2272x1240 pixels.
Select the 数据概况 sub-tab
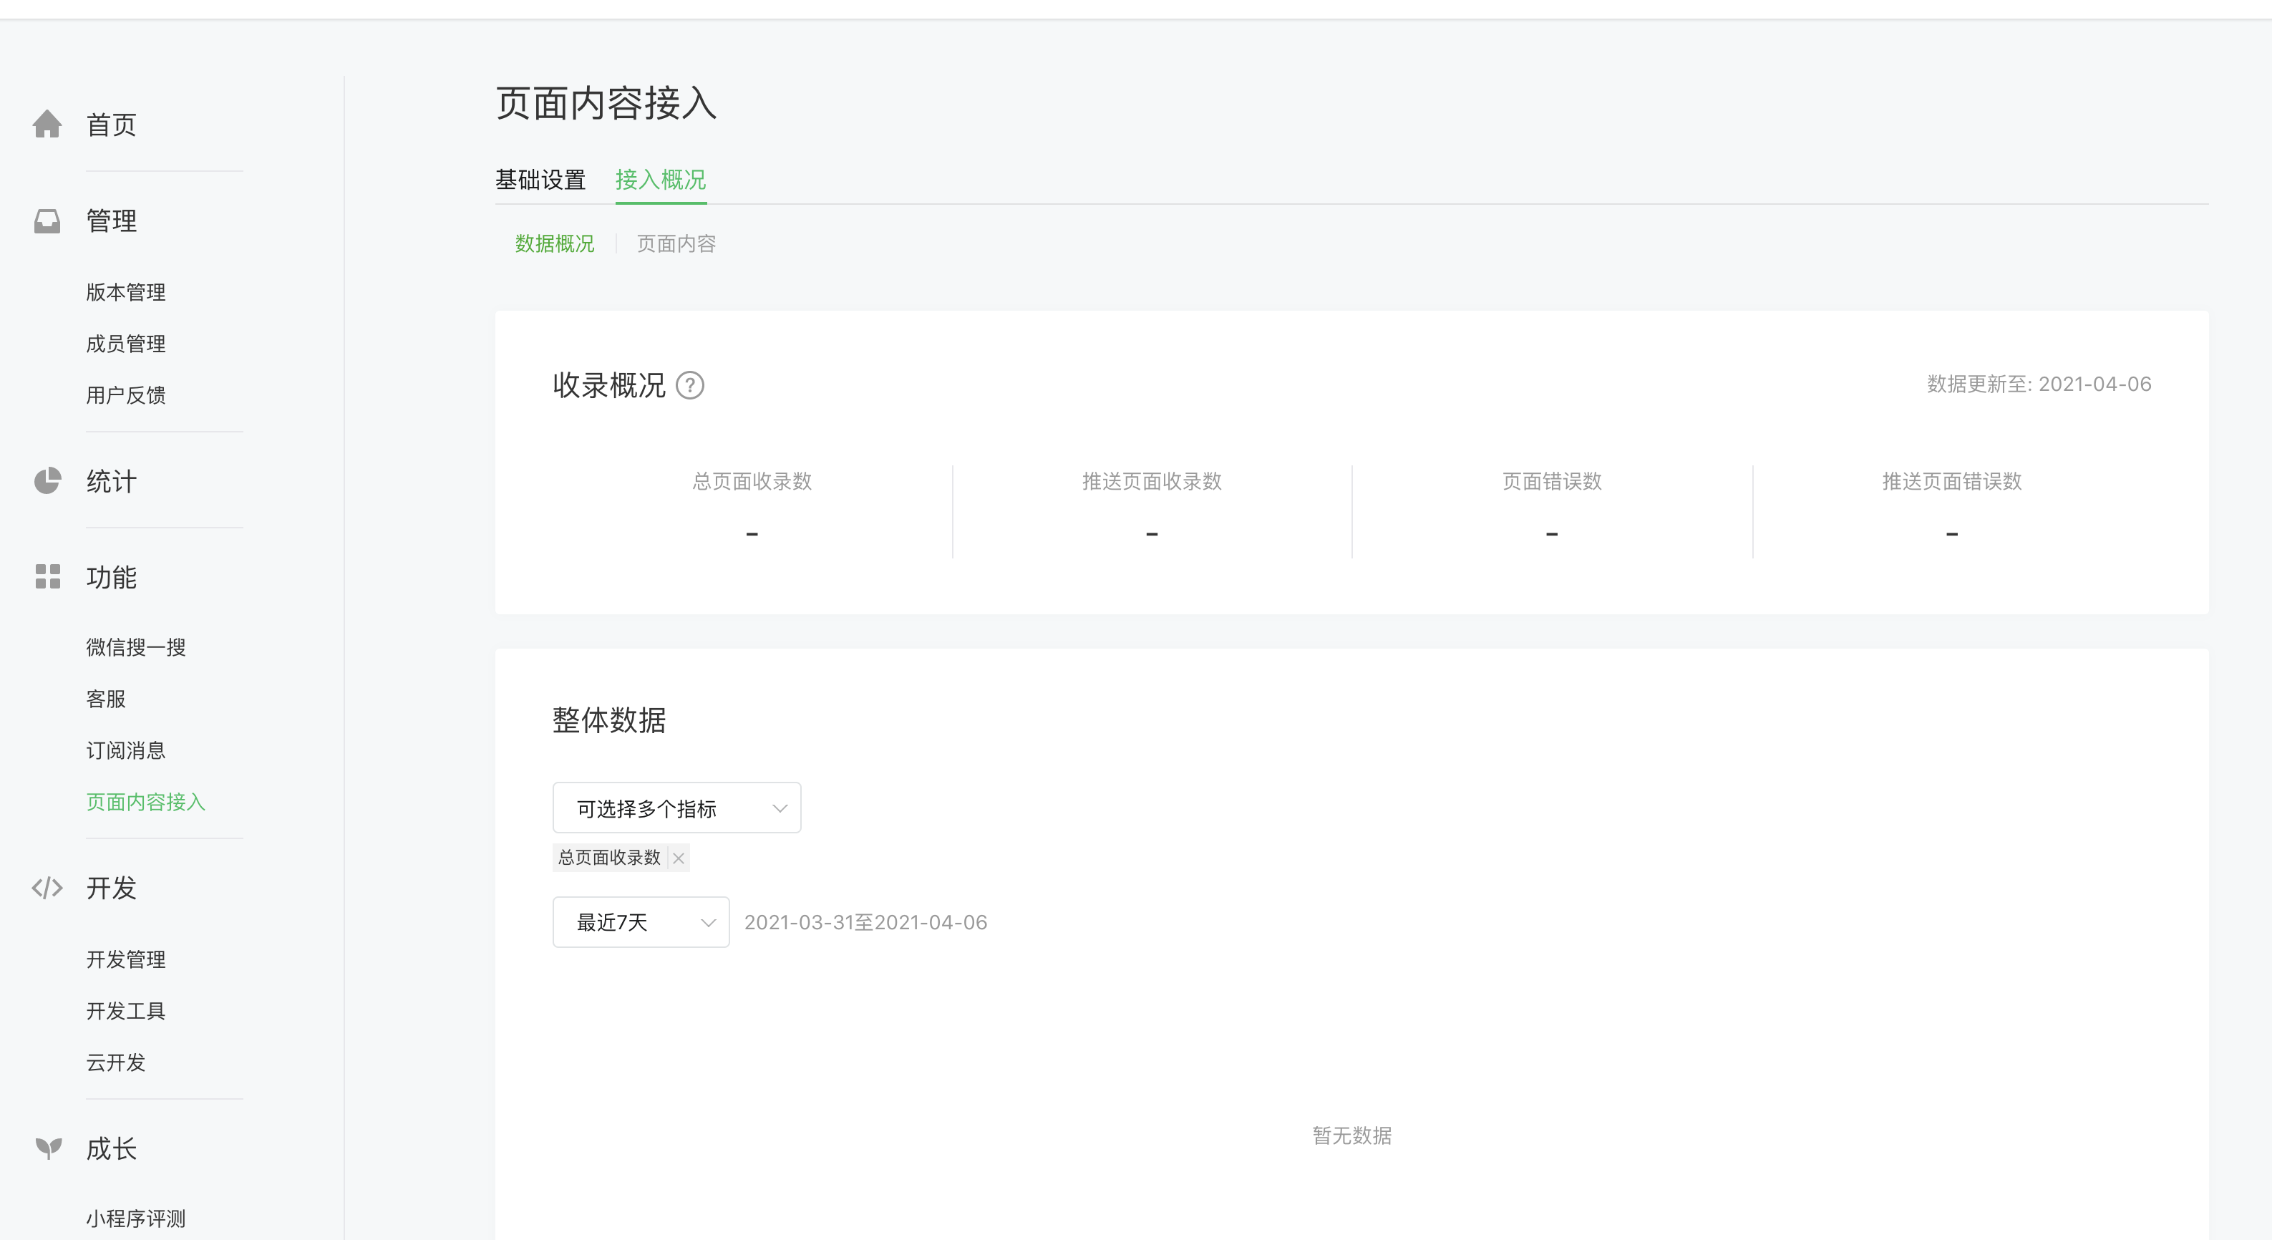pyautogui.click(x=555, y=243)
